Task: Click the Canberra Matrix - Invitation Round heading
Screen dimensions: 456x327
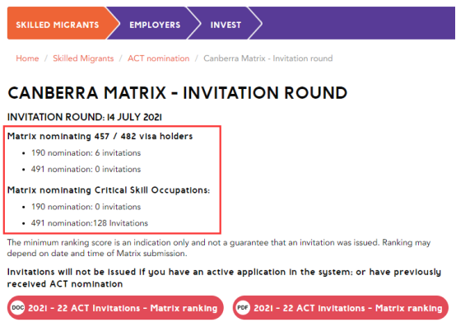Action: click(x=178, y=93)
